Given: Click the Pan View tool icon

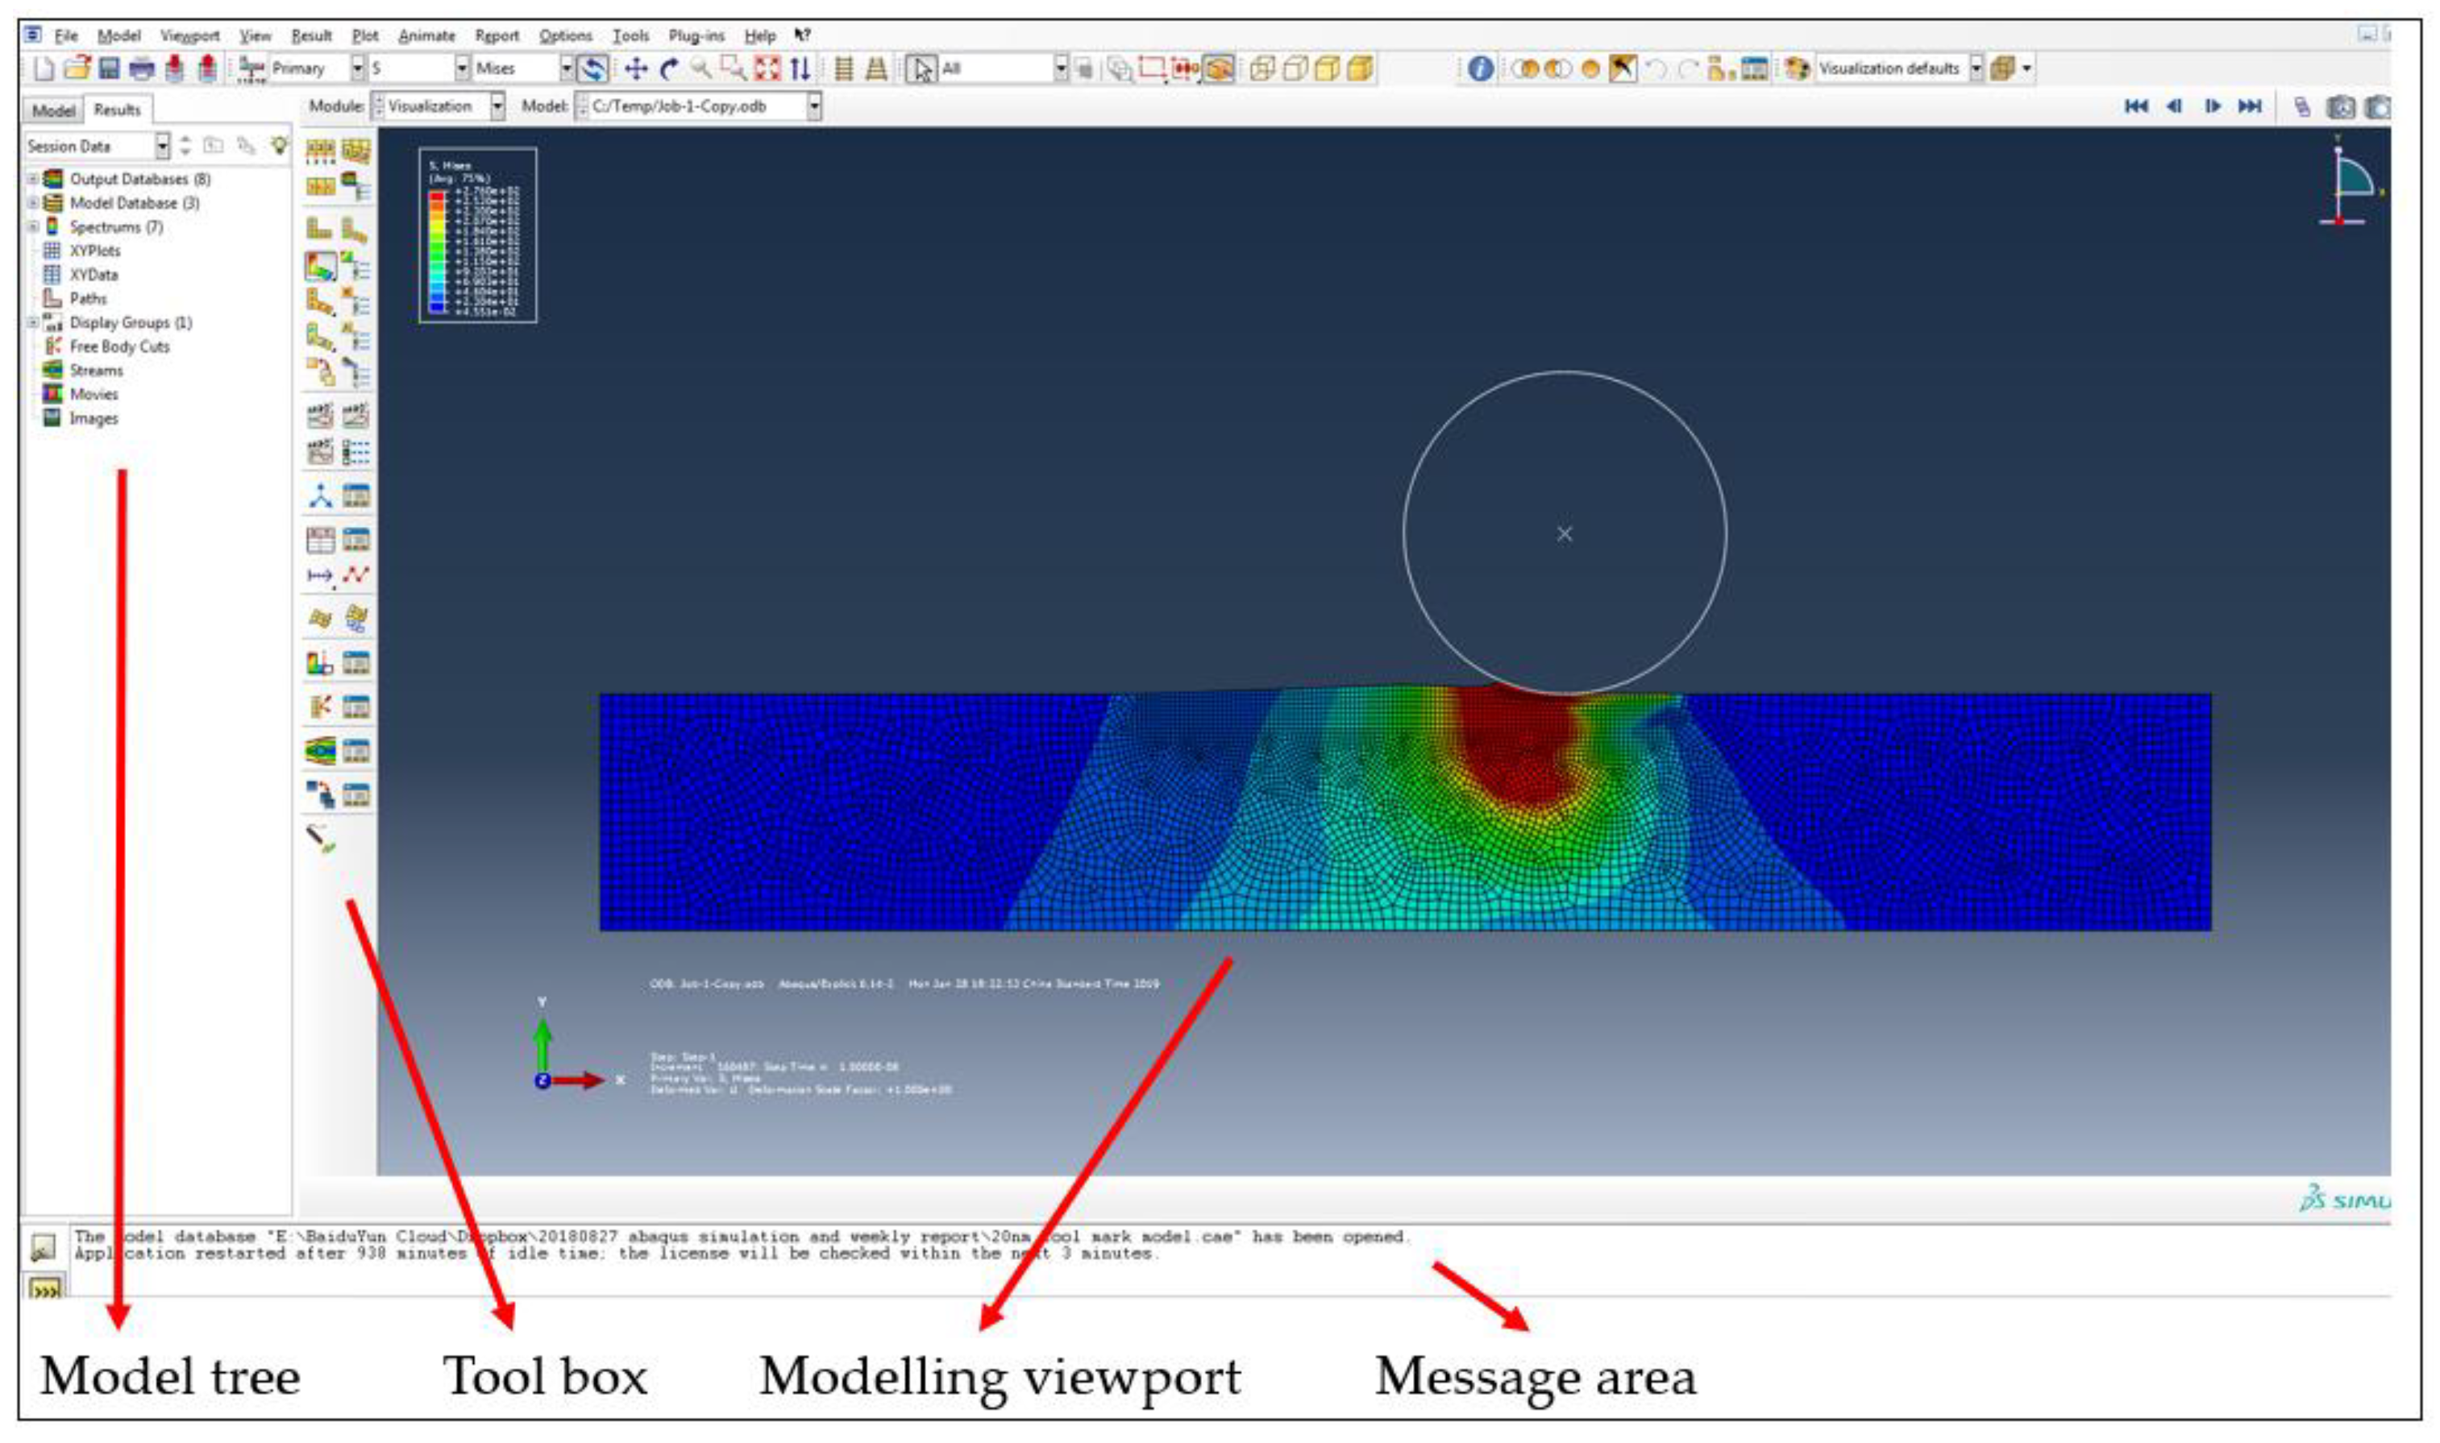Looking at the screenshot, I should pyautogui.click(x=635, y=68).
